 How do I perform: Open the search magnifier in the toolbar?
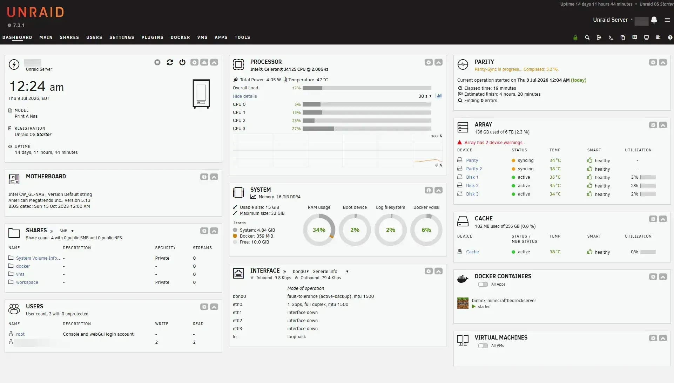[587, 37]
